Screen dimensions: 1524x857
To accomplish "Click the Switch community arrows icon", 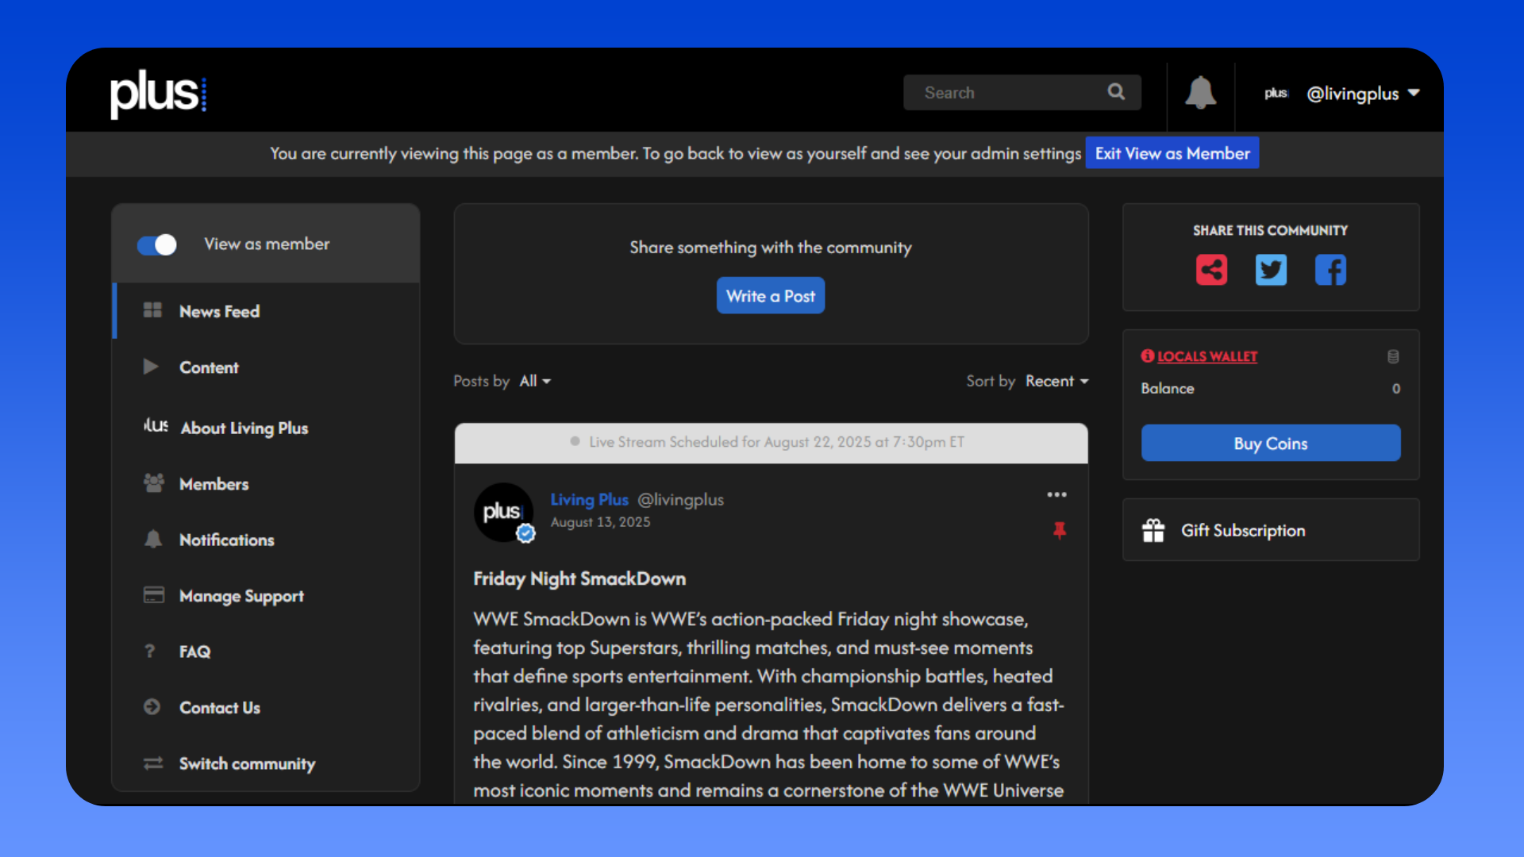I will pos(153,763).
